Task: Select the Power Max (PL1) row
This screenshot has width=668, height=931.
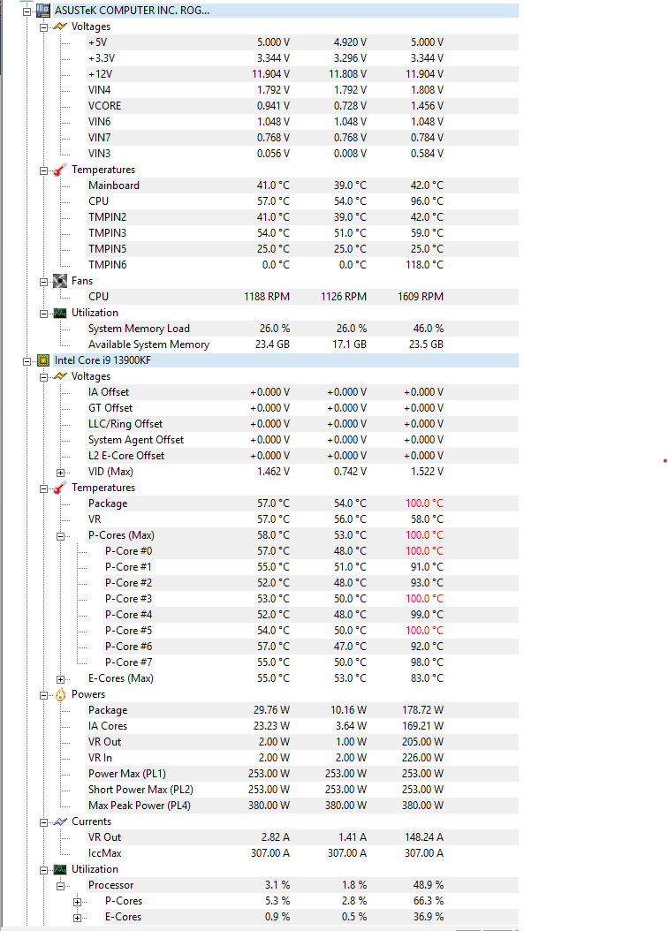Action: (302, 774)
